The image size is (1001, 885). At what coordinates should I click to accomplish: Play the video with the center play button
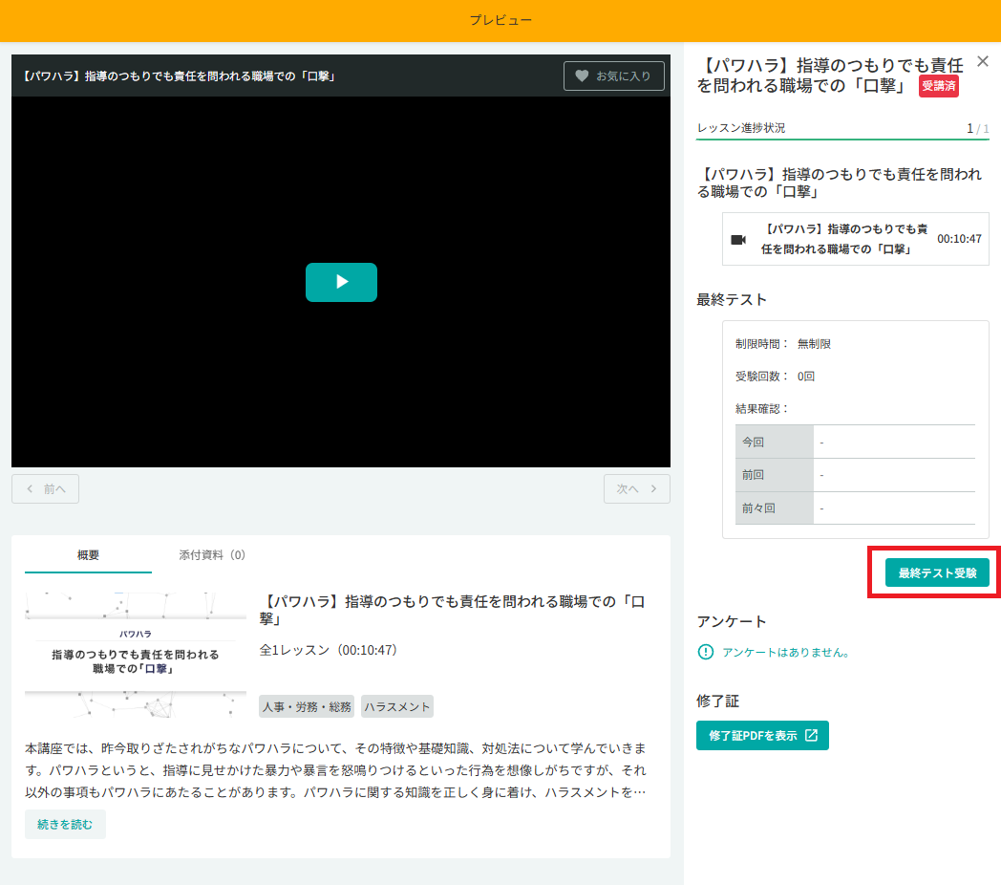pos(341,282)
